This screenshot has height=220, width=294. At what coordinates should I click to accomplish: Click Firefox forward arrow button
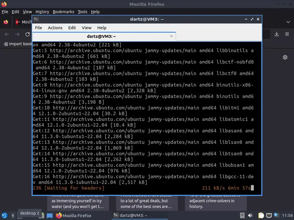pyautogui.click(x=17, y=34)
